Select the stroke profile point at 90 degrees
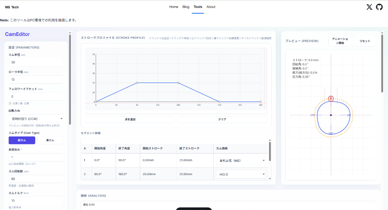The height and width of the screenshot is (210, 388). click(137, 83)
